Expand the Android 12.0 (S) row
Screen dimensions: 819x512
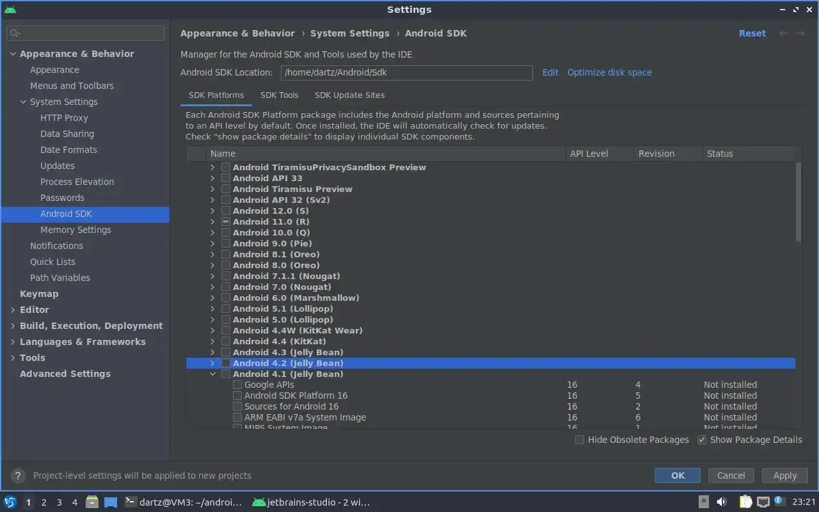[x=212, y=211]
